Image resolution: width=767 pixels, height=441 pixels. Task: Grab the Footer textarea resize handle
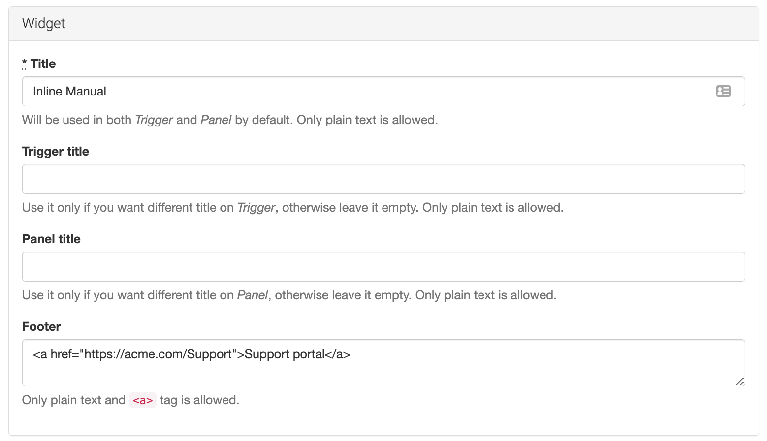pos(740,381)
